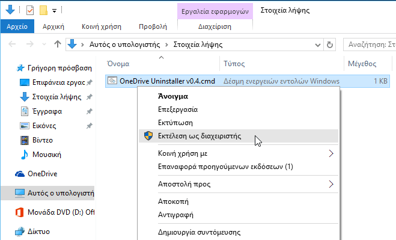Image resolution: width=396 pixels, height=240 pixels.
Task: Choose Αντιγραφή from the context menu
Action: point(239,215)
